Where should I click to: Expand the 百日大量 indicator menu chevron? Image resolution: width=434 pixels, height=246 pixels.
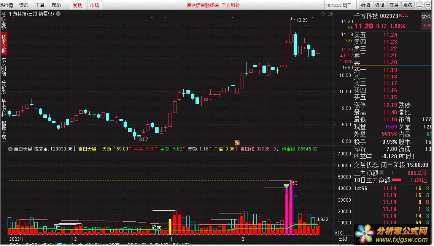tap(10, 149)
